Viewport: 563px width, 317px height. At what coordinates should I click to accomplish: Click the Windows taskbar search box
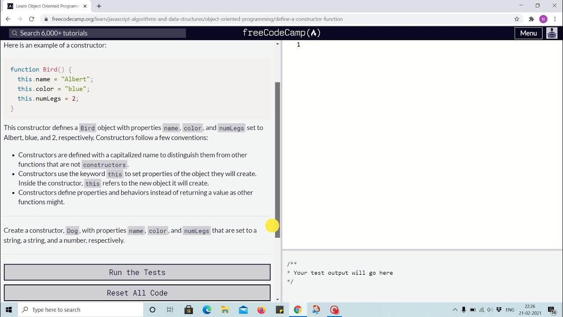(80, 310)
